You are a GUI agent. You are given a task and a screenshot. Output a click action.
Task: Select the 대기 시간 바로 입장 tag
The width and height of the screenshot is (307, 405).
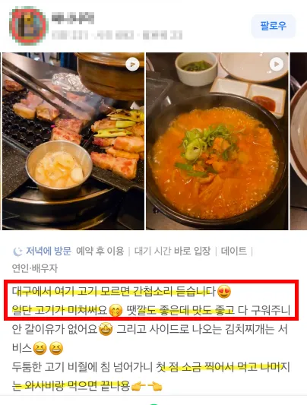(x=172, y=251)
